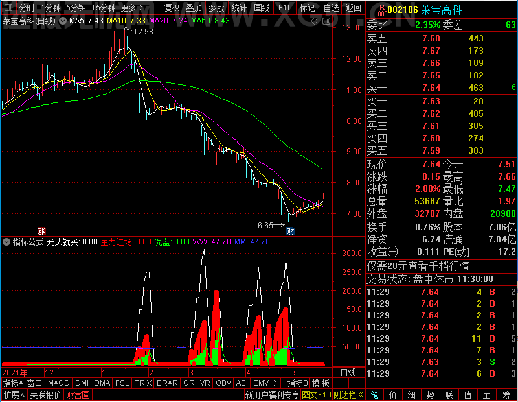Switch indicator to FSL
Image resolution: width=518 pixels, height=402 pixels.
[x=122, y=383]
